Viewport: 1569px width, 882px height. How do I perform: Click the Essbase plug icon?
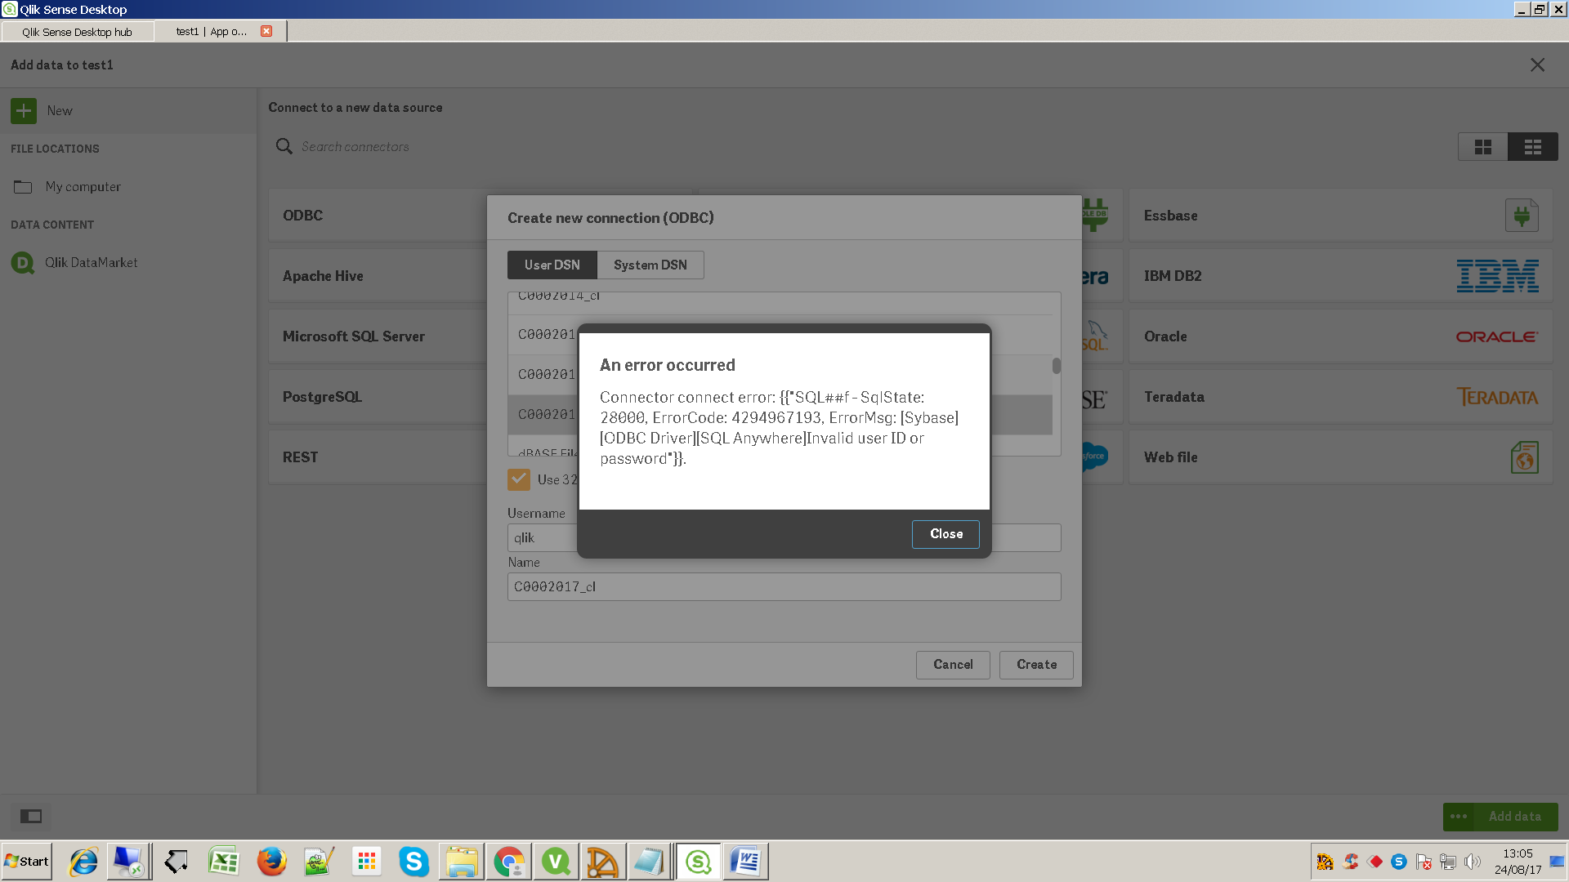click(1522, 216)
